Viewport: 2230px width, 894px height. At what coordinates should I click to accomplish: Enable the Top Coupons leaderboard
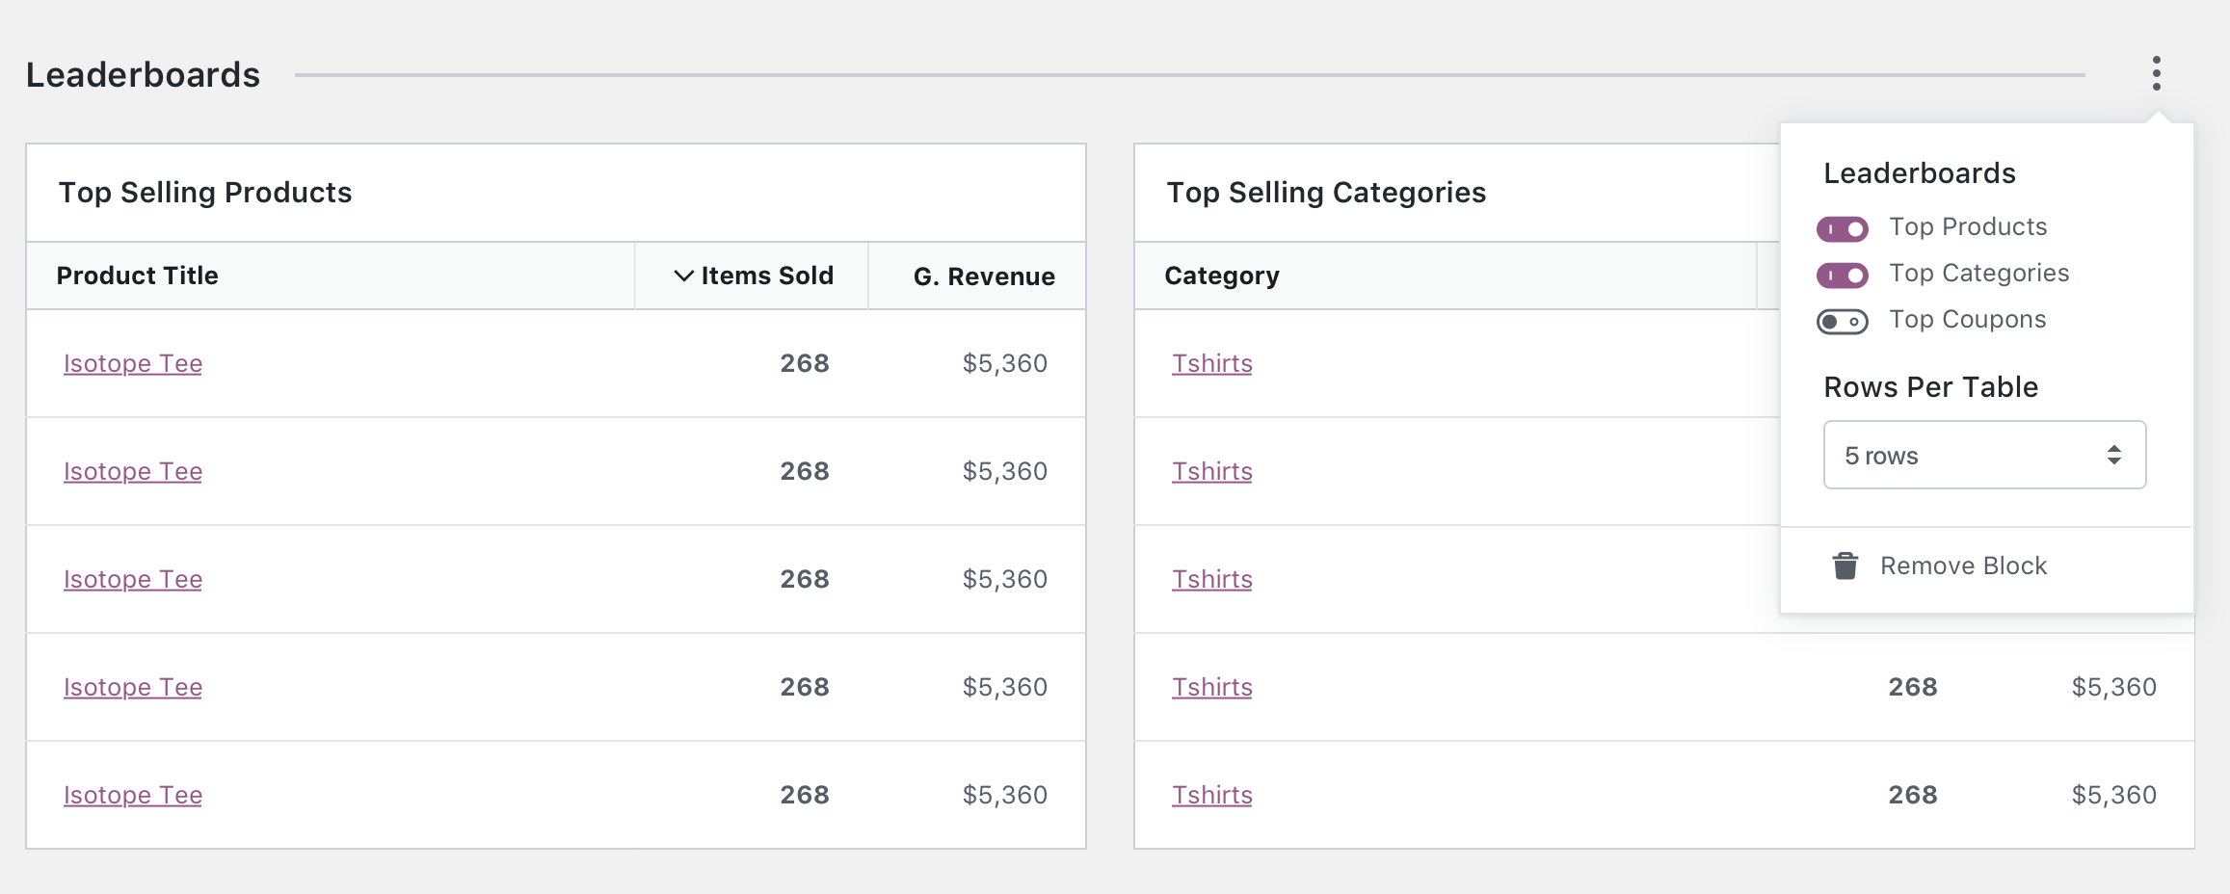click(x=1842, y=321)
